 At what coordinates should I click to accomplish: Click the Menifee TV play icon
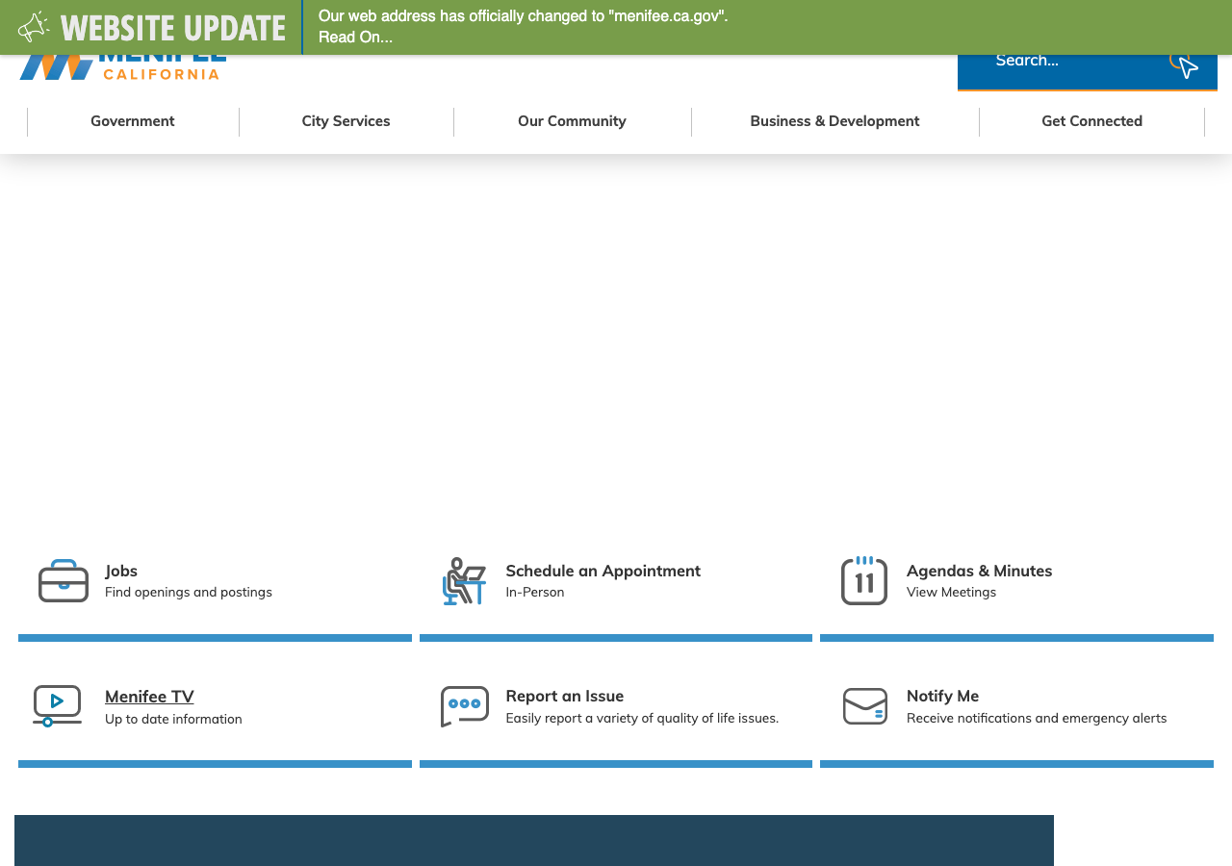pos(57,706)
